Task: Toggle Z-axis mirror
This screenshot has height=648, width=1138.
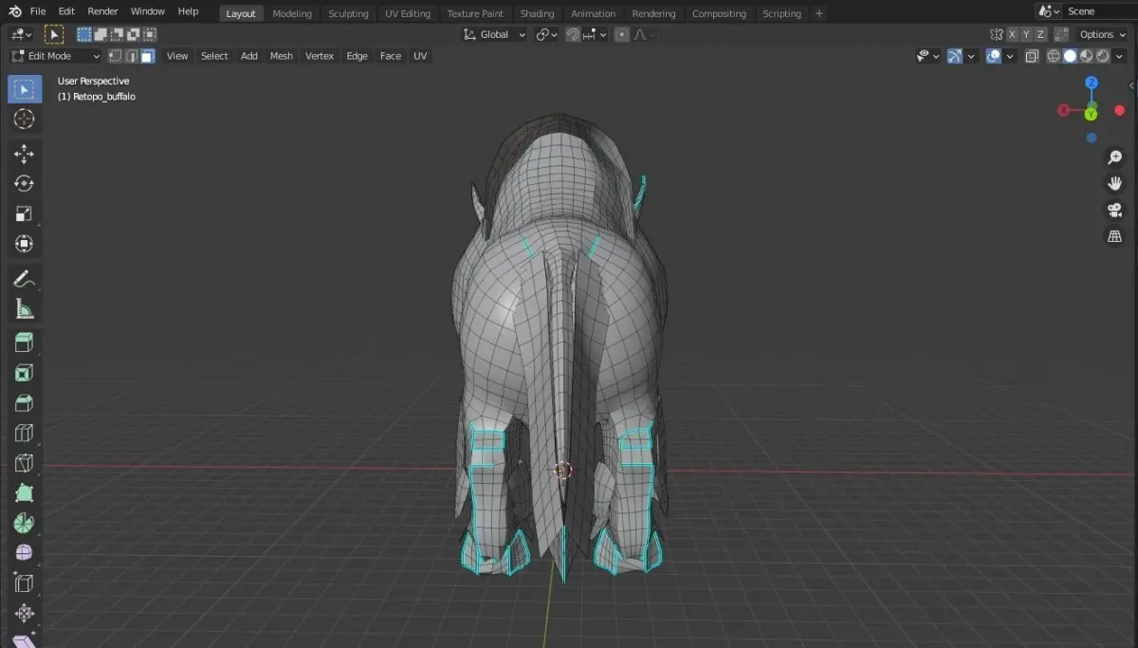Action: [1040, 34]
